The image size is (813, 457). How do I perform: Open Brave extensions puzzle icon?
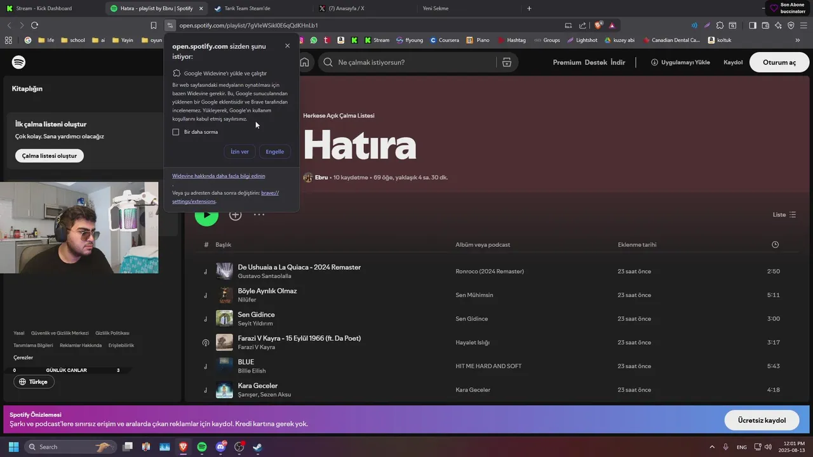point(720,25)
